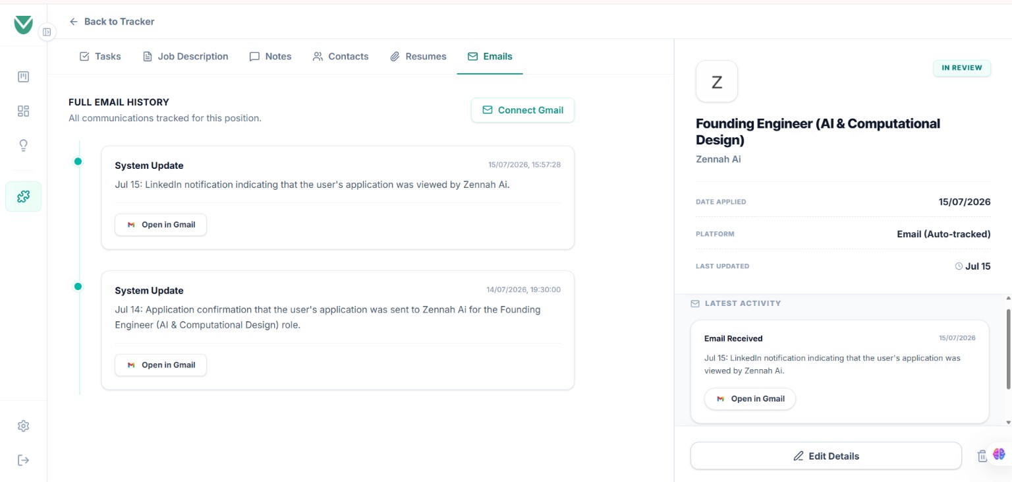The image size is (1012, 482).
Task: Toggle the sidebar collapse icon
Action: click(47, 32)
